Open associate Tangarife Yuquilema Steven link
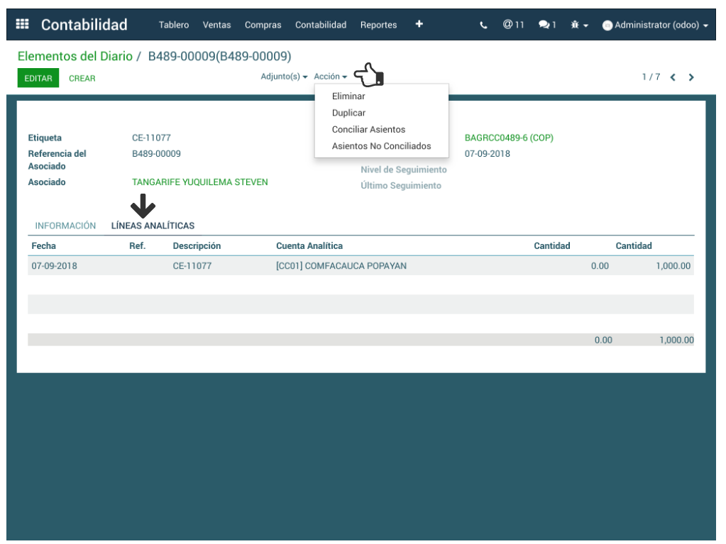The width and height of the screenshot is (726, 544). 199,182
